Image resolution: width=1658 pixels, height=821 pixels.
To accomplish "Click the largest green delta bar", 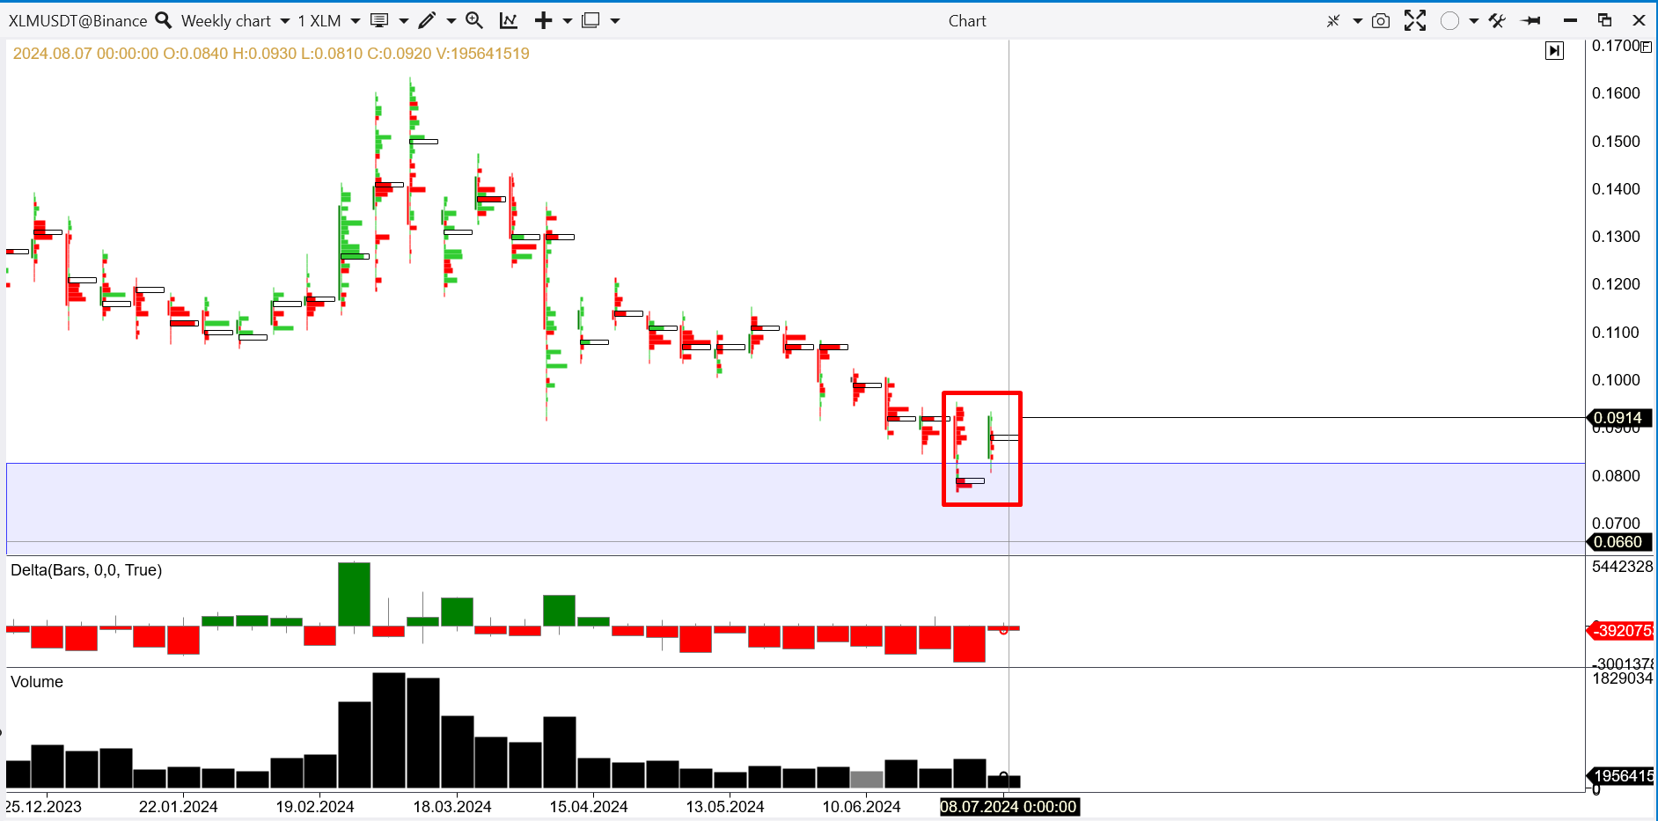I will [x=354, y=594].
